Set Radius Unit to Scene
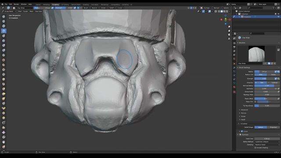Image resolution: width=281 pixels, height=158 pixels. (x=273, y=75)
